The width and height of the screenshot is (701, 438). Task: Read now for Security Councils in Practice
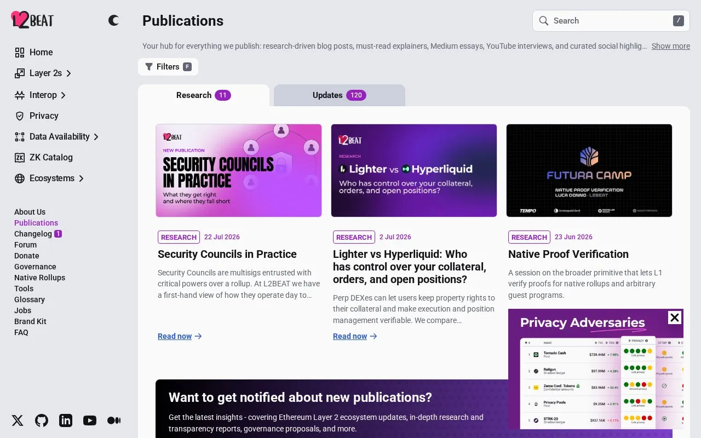(180, 336)
